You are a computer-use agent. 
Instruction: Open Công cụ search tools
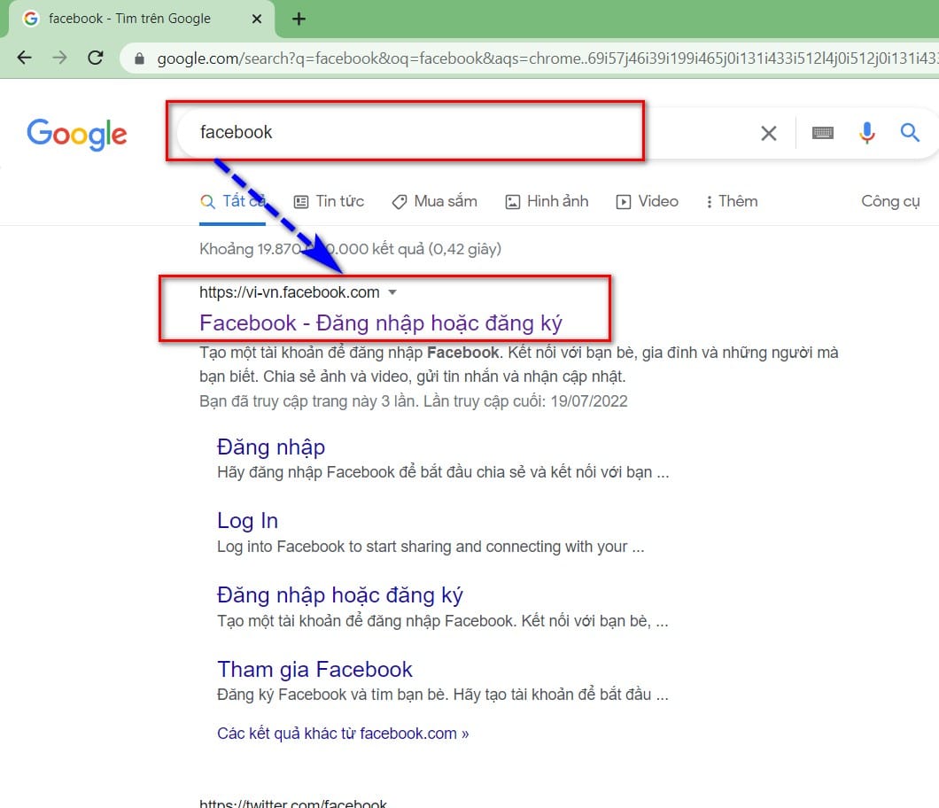click(890, 201)
